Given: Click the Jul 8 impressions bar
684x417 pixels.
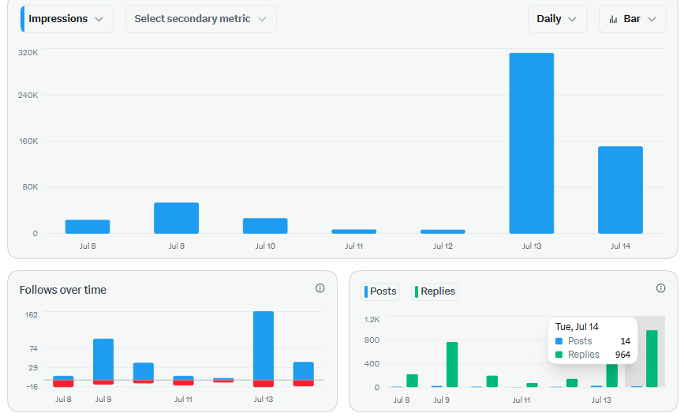Looking at the screenshot, I should (x=88, y=227).
